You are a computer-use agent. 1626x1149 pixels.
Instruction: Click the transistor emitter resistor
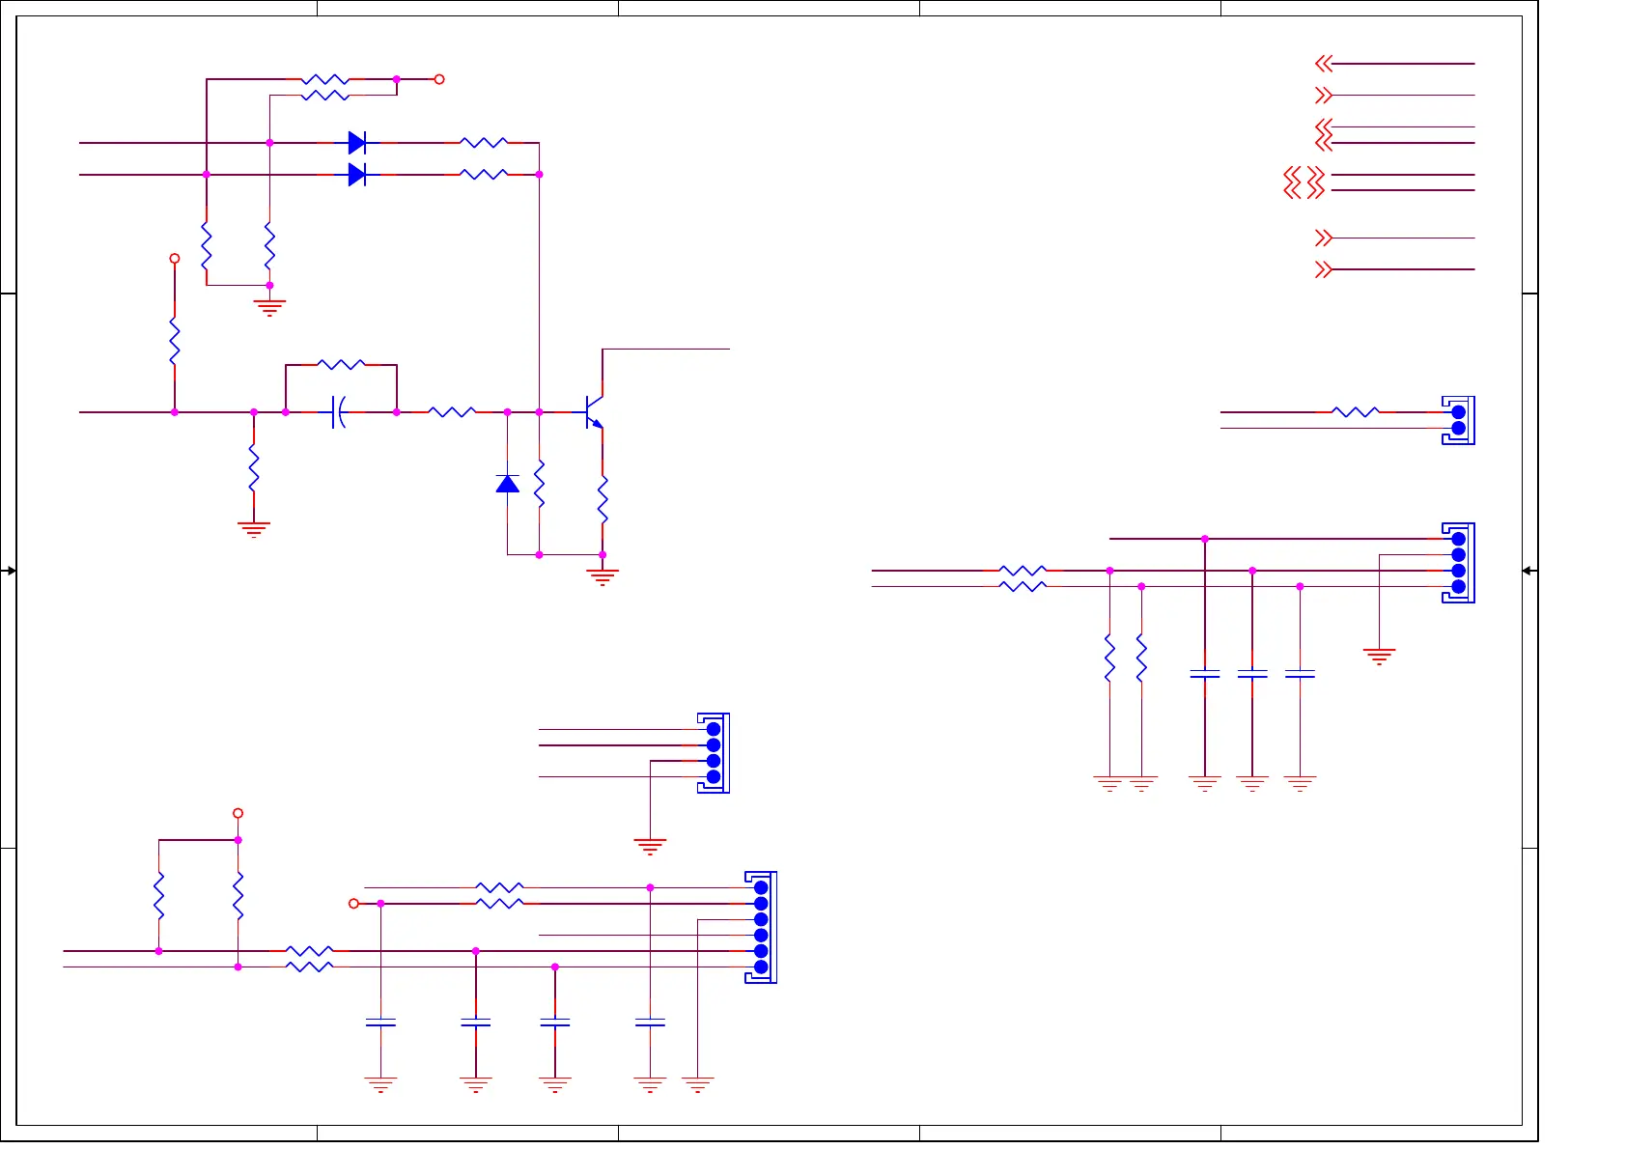point(603,499)
